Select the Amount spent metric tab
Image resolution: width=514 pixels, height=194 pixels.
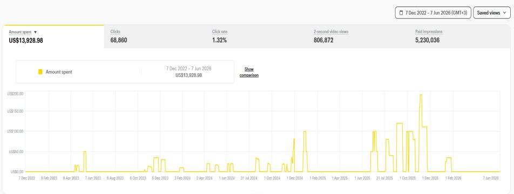[53, 36]
